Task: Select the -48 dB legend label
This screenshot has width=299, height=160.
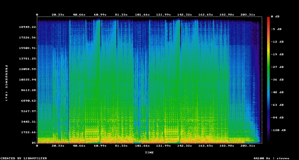Action: pos(278,92)
